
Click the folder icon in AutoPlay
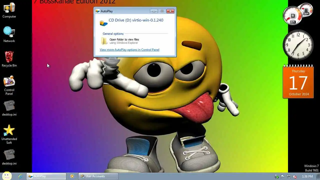tap(104, 41)
